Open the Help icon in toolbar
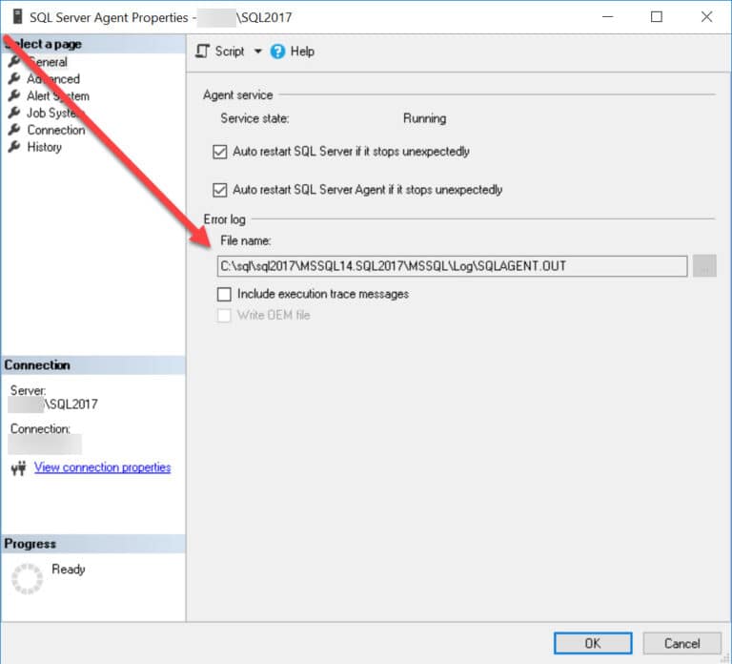732x664 pixels. click(x=278, y=52)
